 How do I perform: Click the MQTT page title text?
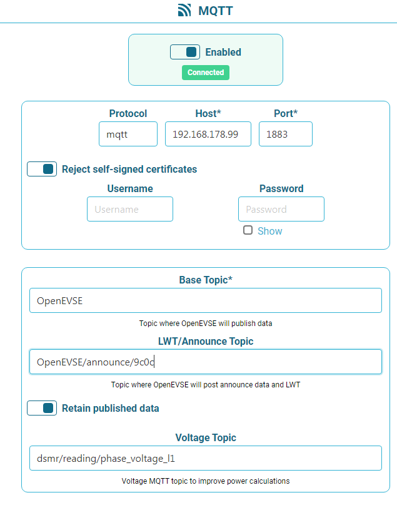[x=215, y=10]
